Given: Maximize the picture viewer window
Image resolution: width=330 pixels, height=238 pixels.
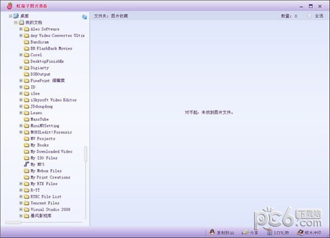Looking at the screenshot, I should [311, 6].
